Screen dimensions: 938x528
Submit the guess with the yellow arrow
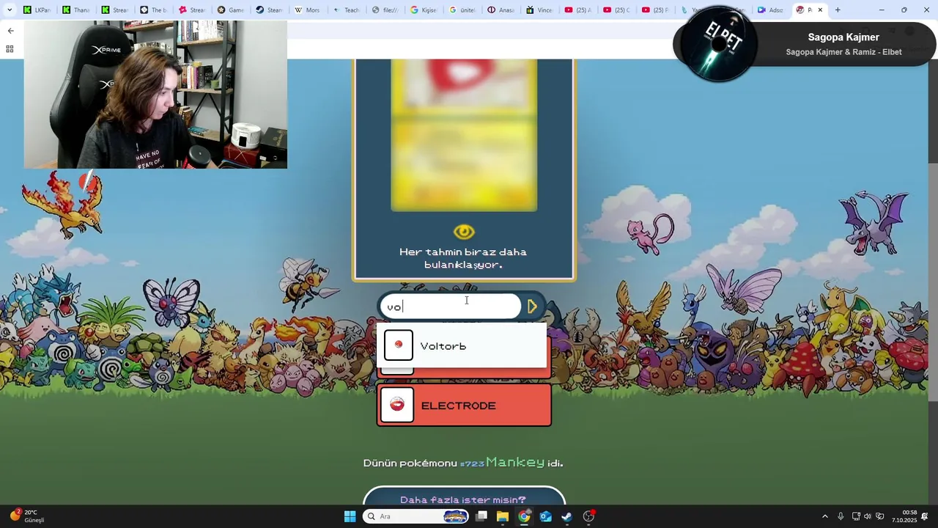(x=533, y=307)
